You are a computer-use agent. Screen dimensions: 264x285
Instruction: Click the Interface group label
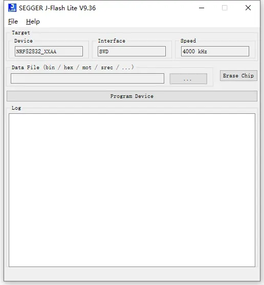[112, 40]
